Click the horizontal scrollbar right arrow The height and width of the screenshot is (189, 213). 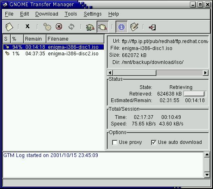coord(205,73)
